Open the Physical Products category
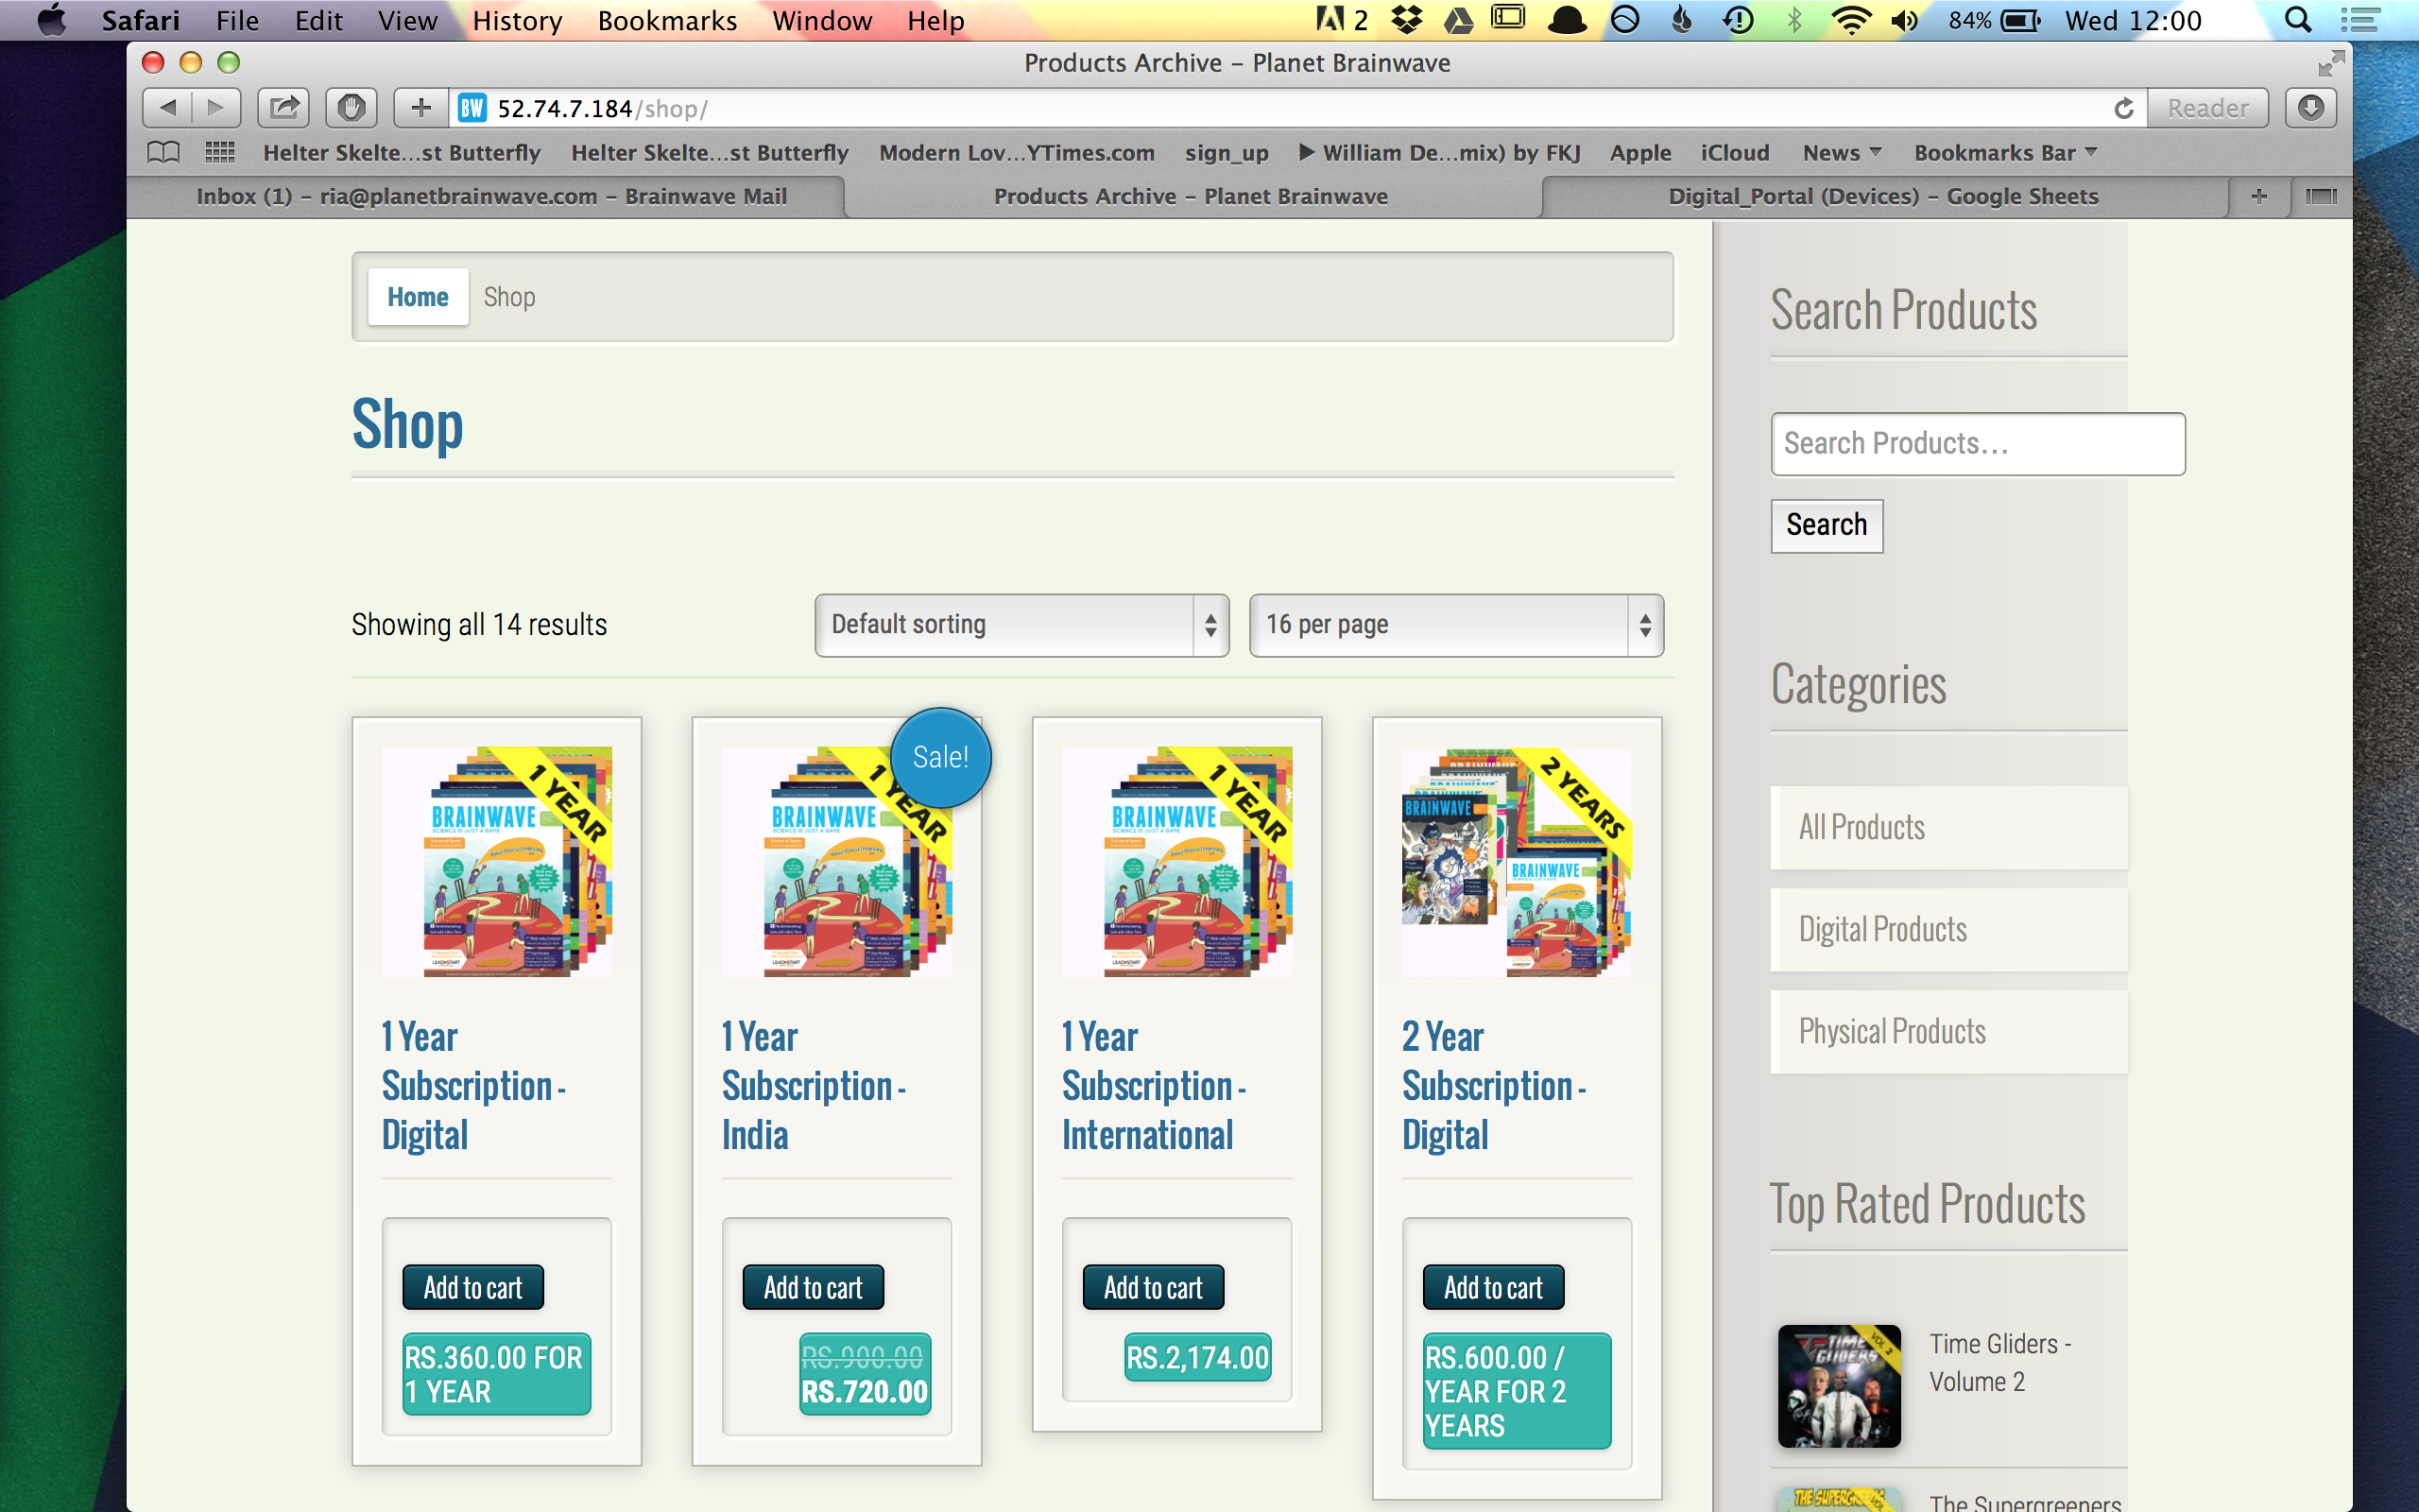Image resolution: width=2419 pixels, height=1512 pixels. point(1948,1032)
